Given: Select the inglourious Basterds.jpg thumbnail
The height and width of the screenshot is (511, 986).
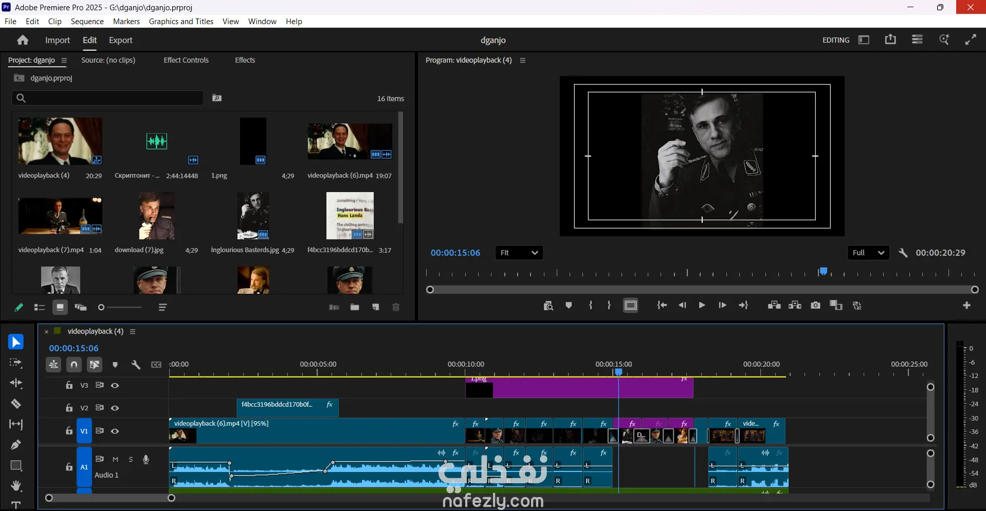Looking at the screenshot, I should point(253,216).
